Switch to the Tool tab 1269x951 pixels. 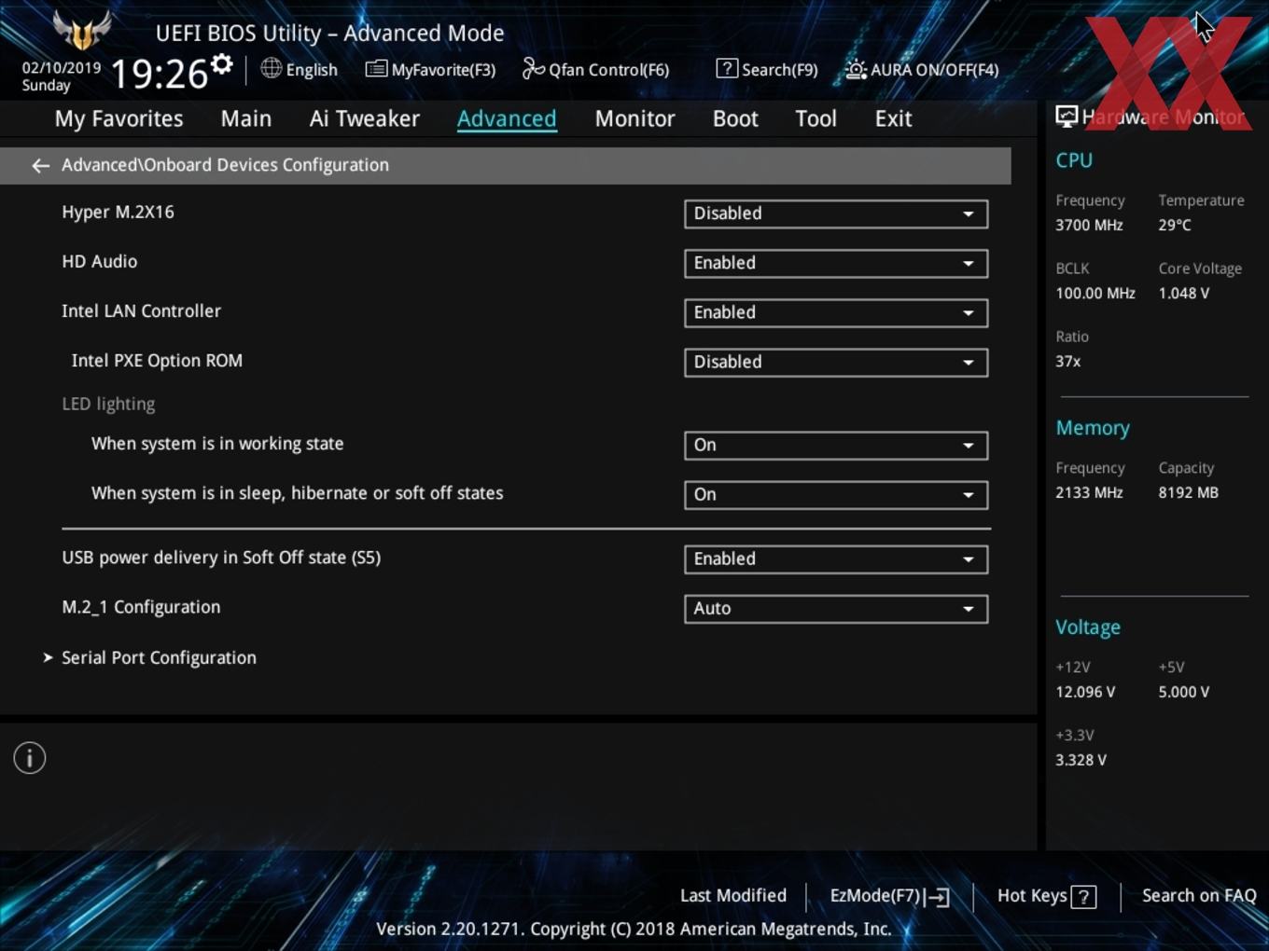pos(816,118)
